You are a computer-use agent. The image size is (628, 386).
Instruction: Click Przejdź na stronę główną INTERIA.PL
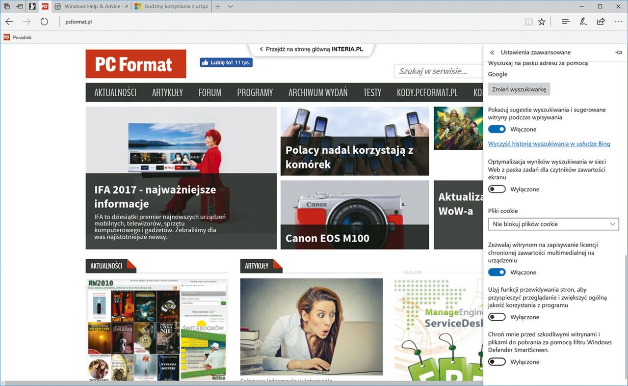point(312,50)
